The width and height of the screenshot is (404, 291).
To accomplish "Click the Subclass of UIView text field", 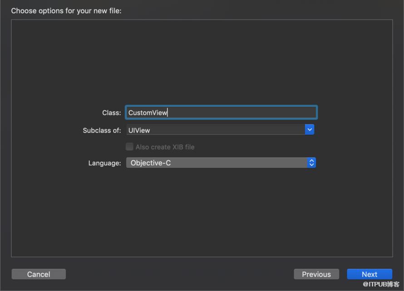I will click(x=216, y=130).
